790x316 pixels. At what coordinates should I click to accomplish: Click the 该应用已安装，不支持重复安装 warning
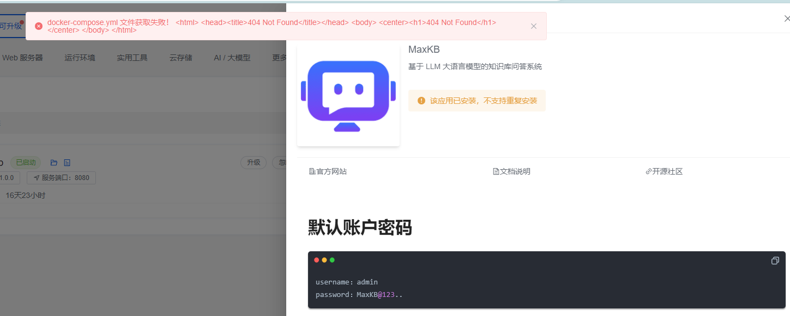477,101
